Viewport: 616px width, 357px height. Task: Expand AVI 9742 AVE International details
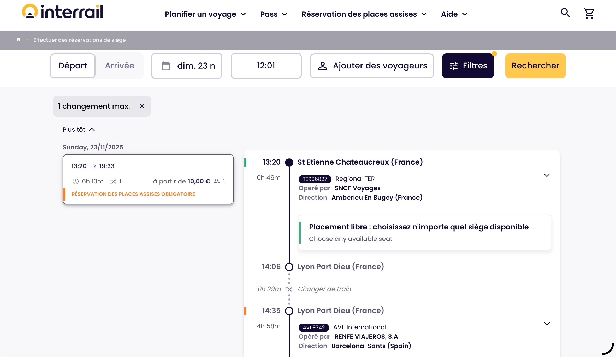[x=547, y=324]
